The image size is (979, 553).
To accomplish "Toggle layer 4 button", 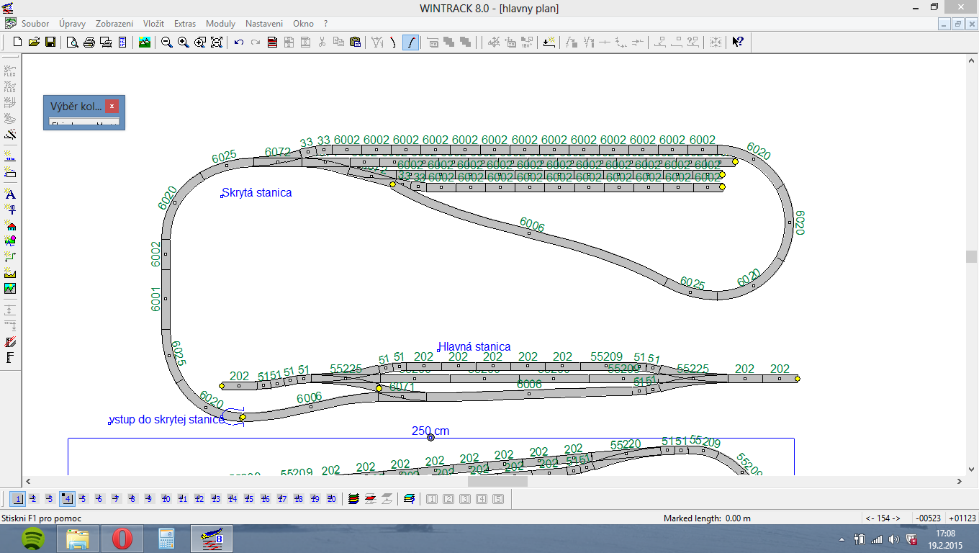I will (66, 498).
